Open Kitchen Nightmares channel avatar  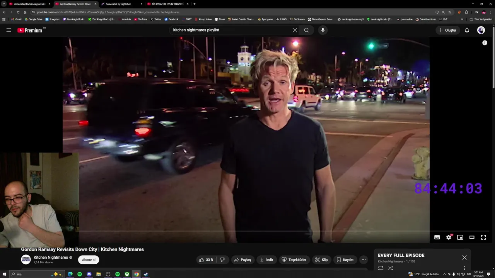[x=26, y=259]
